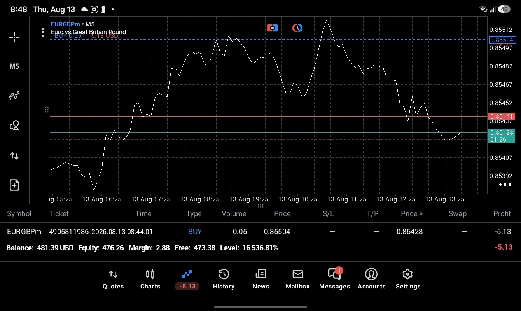Open the M5 timeframe selector in sidebar
Image resolution: width=521 pixels, height=311 pixels.
(x=14, y=66)
